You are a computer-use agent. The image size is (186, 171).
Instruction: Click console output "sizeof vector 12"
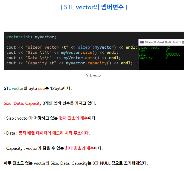[x=154, y=47]
